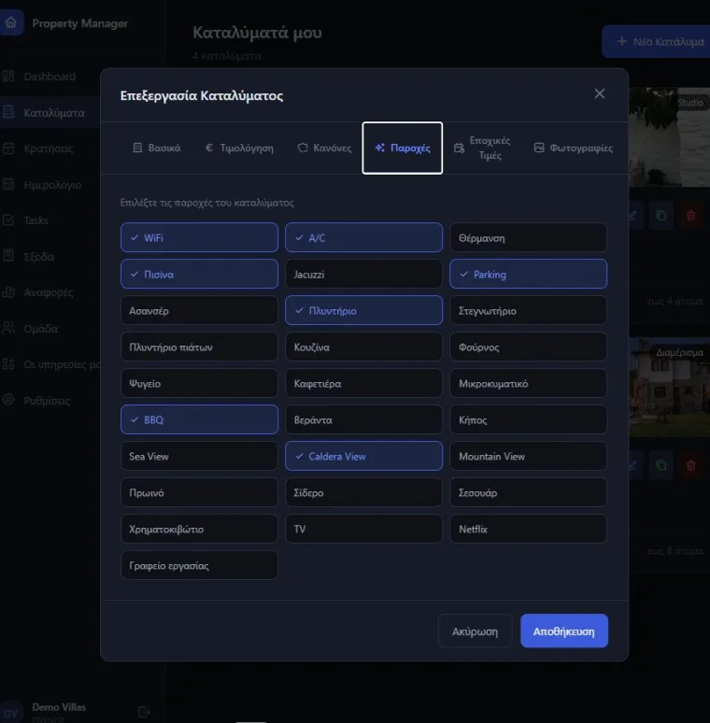
Task: Enable the Sea View amenity
Action: (199, 456)
